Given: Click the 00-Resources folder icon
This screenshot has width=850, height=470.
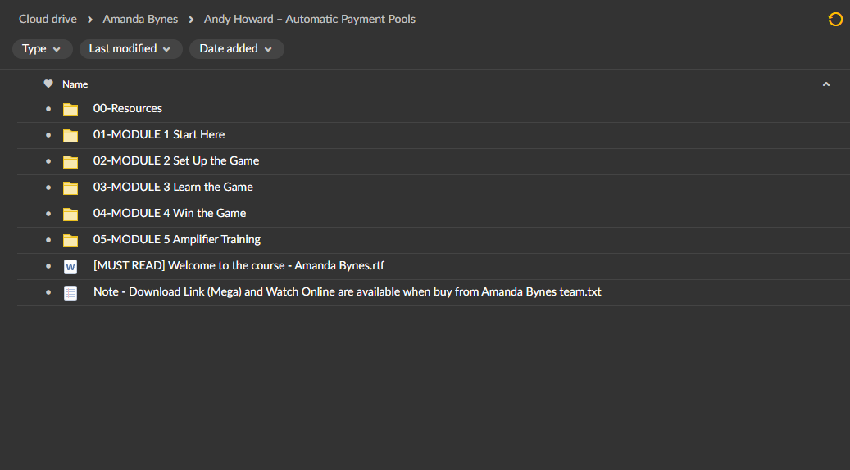Looking at the screenshot, I should 70,110.
